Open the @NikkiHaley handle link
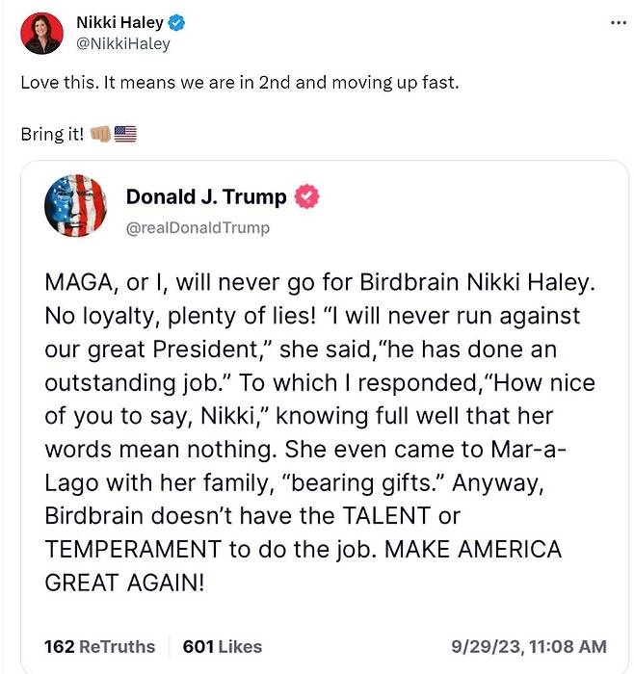 click(x=122, y=43)
